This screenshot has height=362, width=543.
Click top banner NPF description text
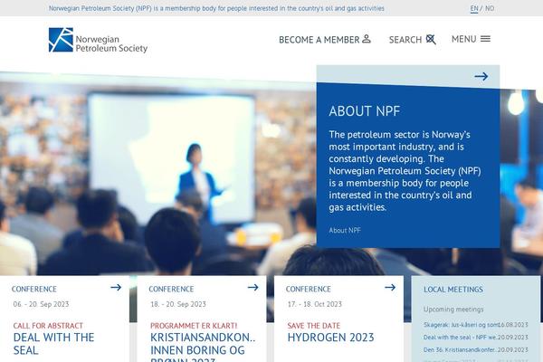pyautogui.click(x=216, y=8)
